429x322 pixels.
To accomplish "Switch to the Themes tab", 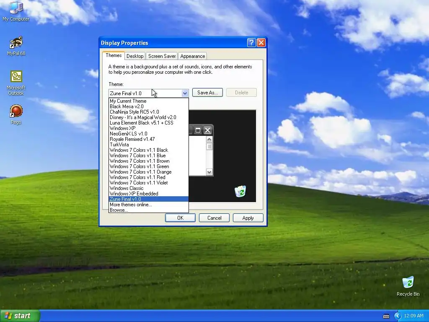I will 114,55.
